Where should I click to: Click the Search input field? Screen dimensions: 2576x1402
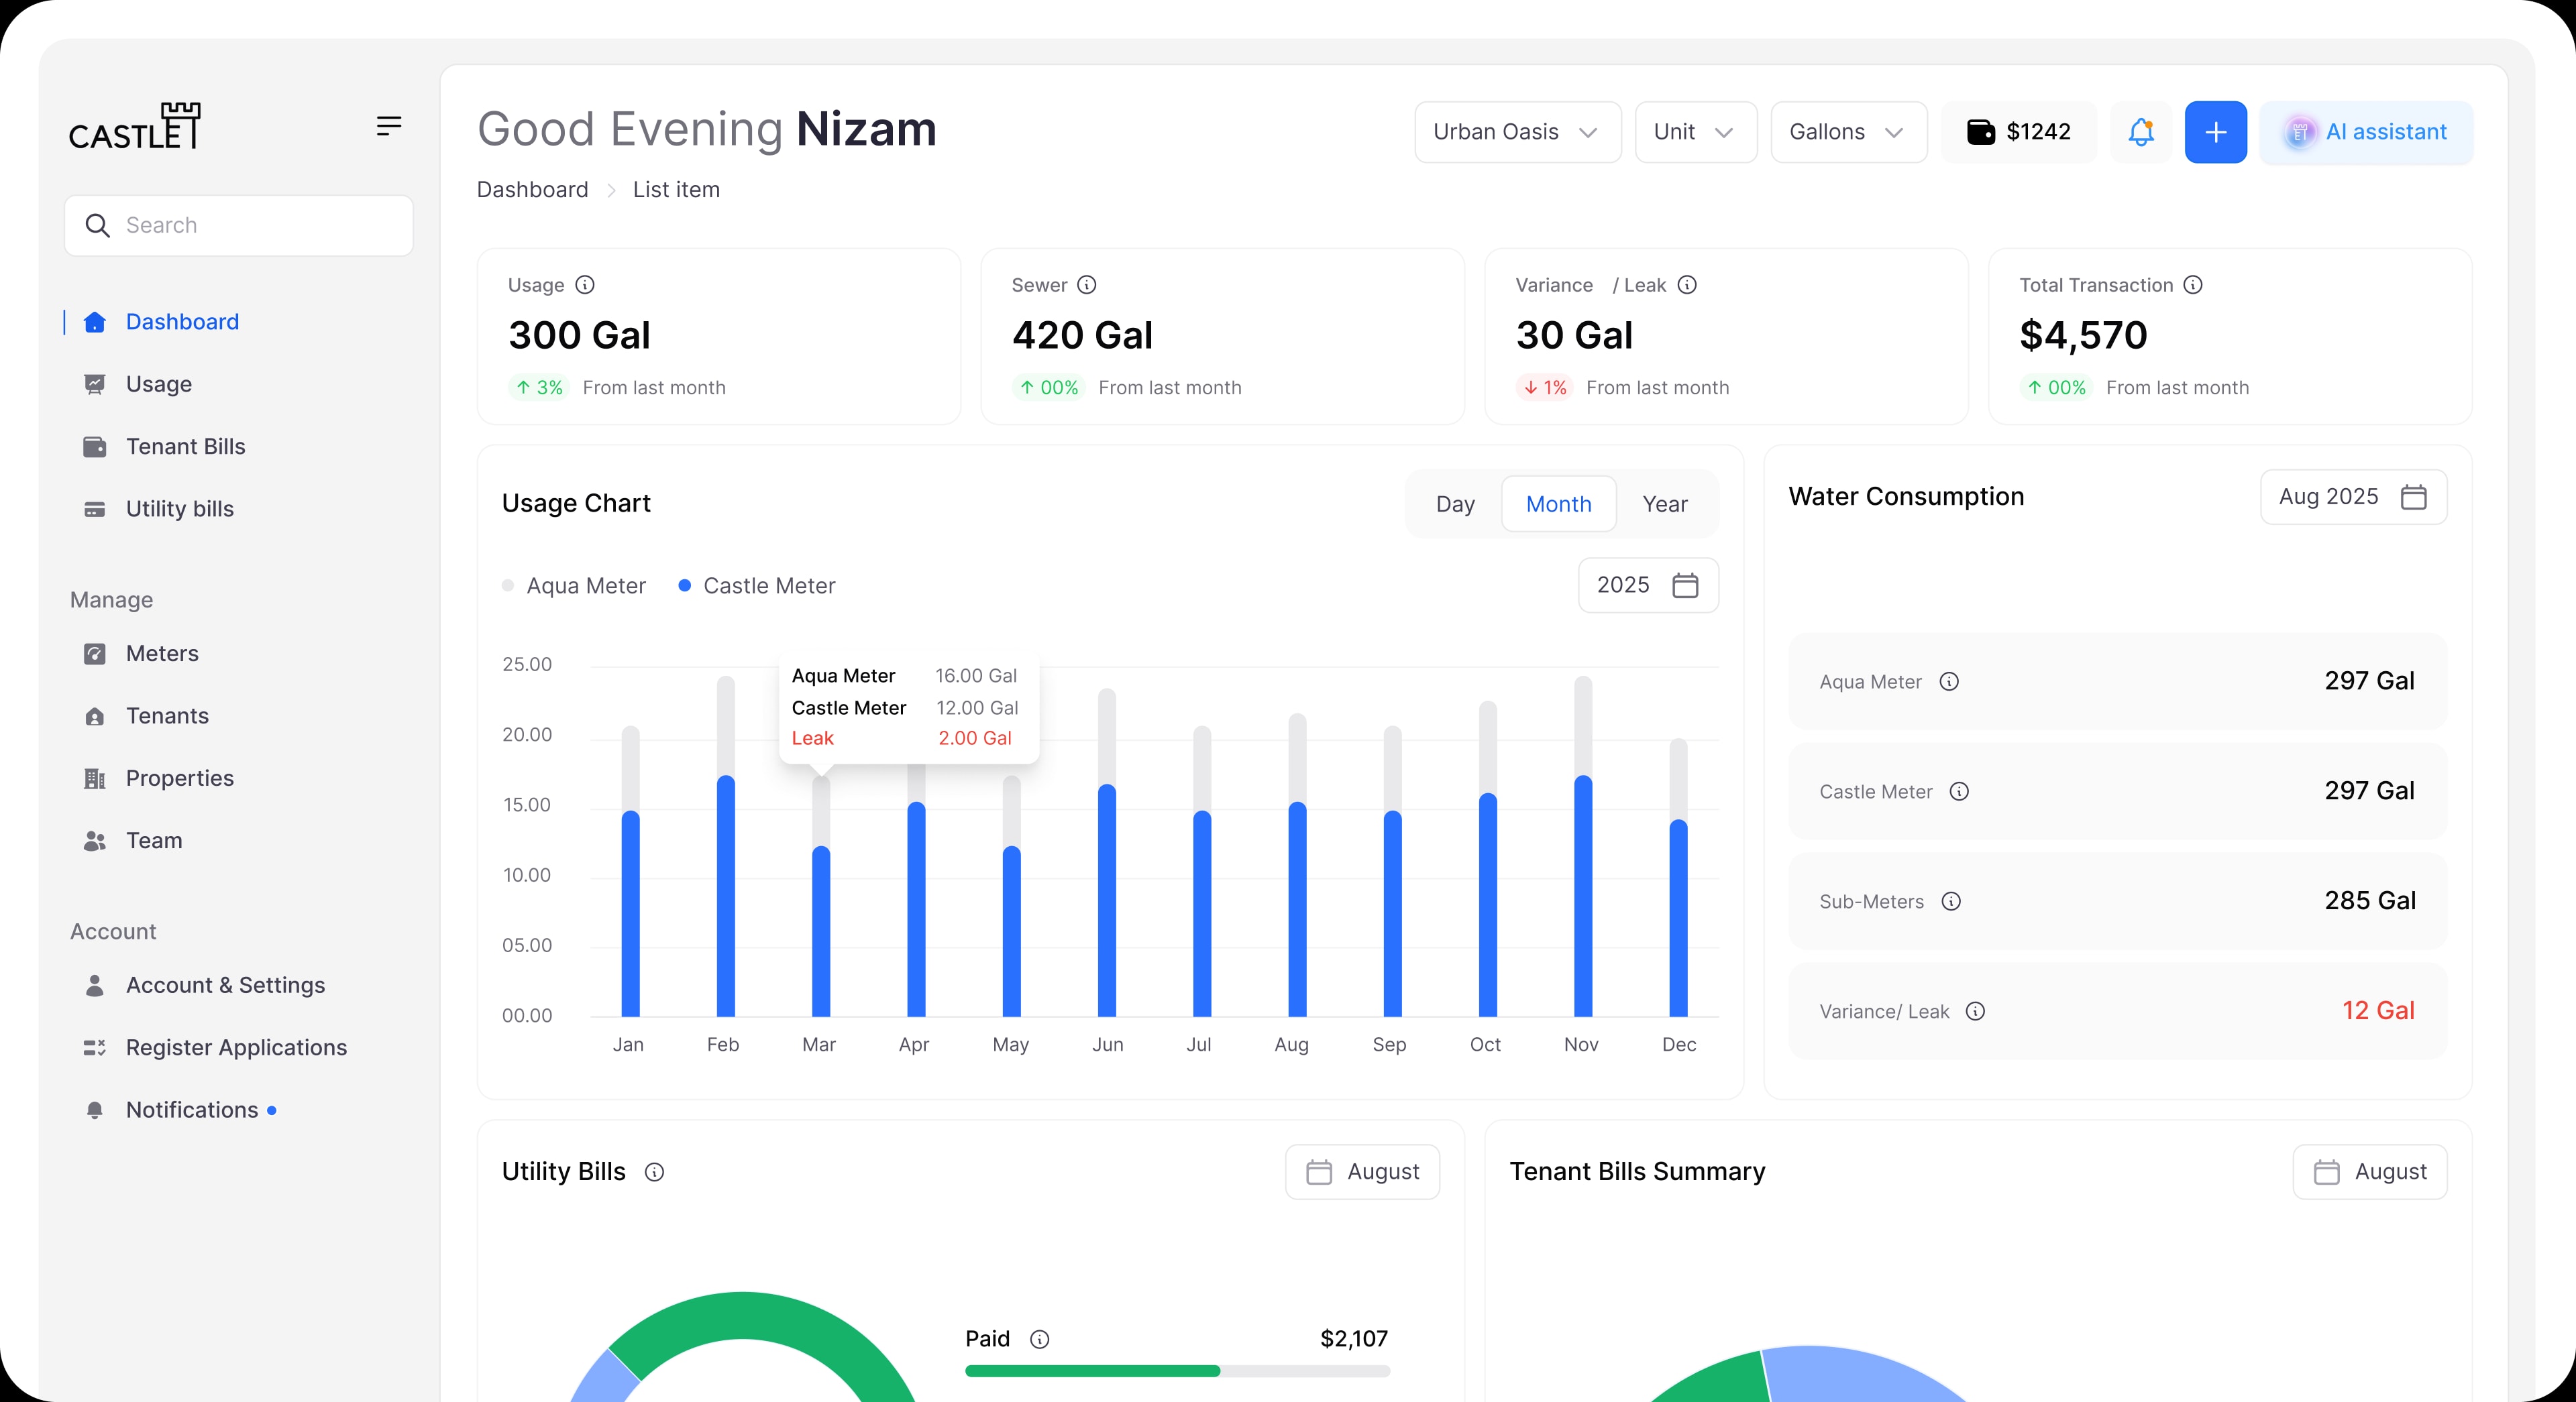click(238, 225)
